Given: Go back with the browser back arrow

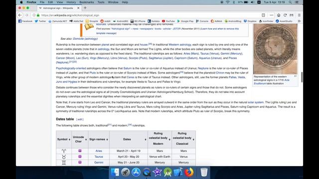Looking at the screenshot, I should [20, 15].
